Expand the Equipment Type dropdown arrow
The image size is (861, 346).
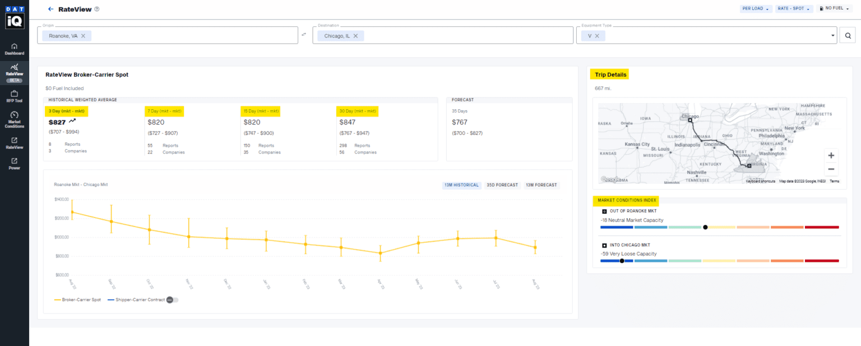coord(834,35)
